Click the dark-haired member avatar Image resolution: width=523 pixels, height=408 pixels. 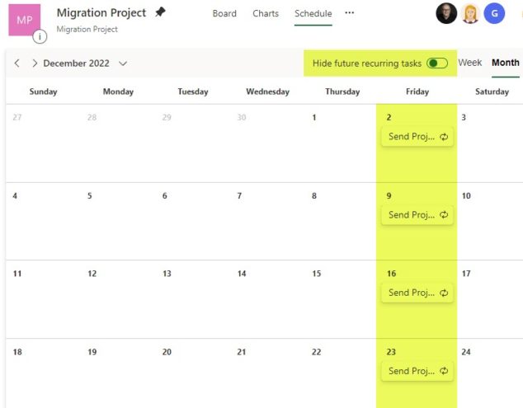(446, 13)
